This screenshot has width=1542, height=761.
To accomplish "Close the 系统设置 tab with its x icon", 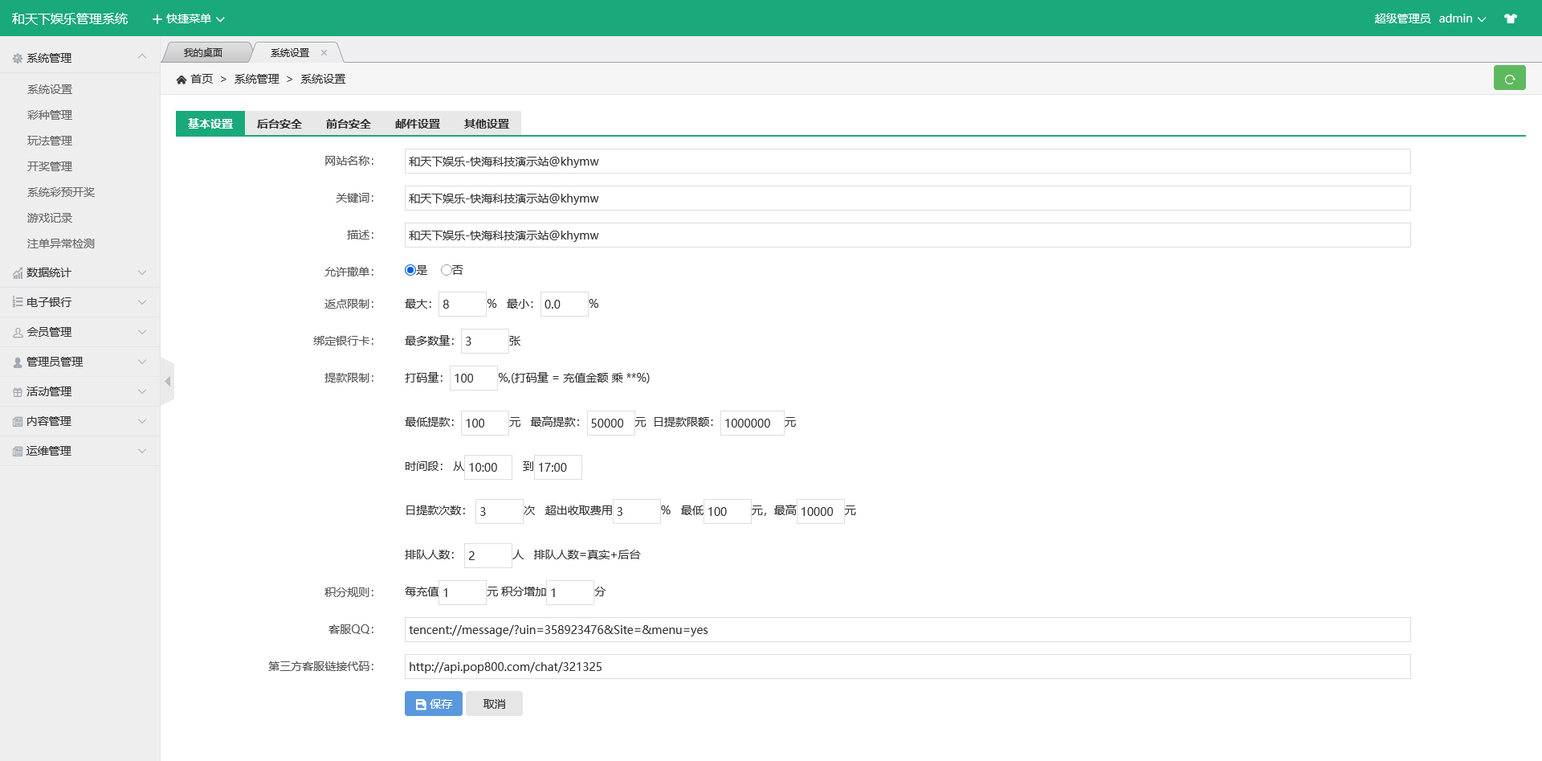I will pos(324,53).
